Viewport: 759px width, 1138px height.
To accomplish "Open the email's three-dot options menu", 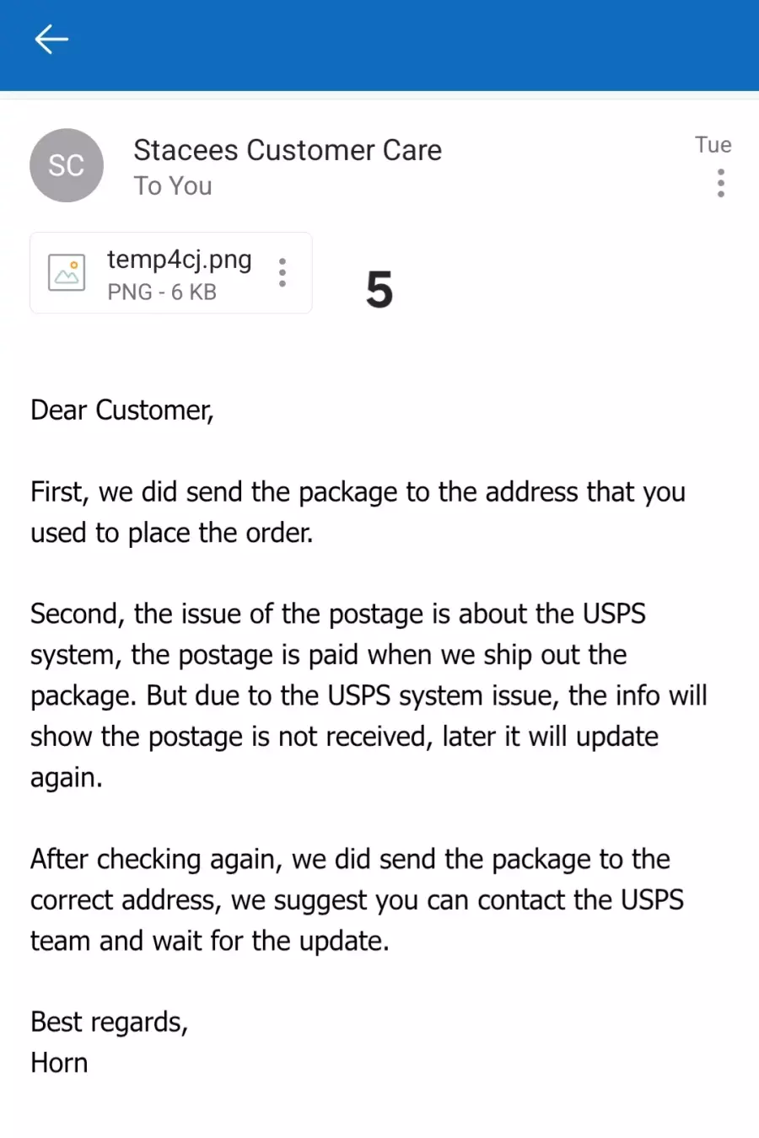I will click(x=720, y=183).
